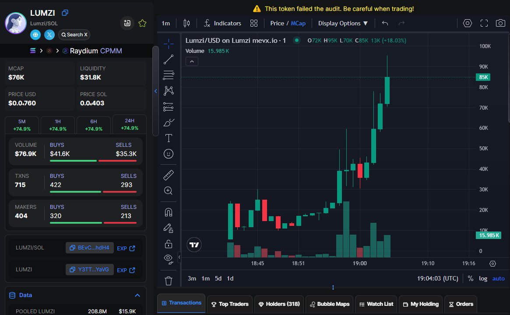510x315 pixels.
Task: Collapse the chart legend with the caret
Action: click(192, 61)
